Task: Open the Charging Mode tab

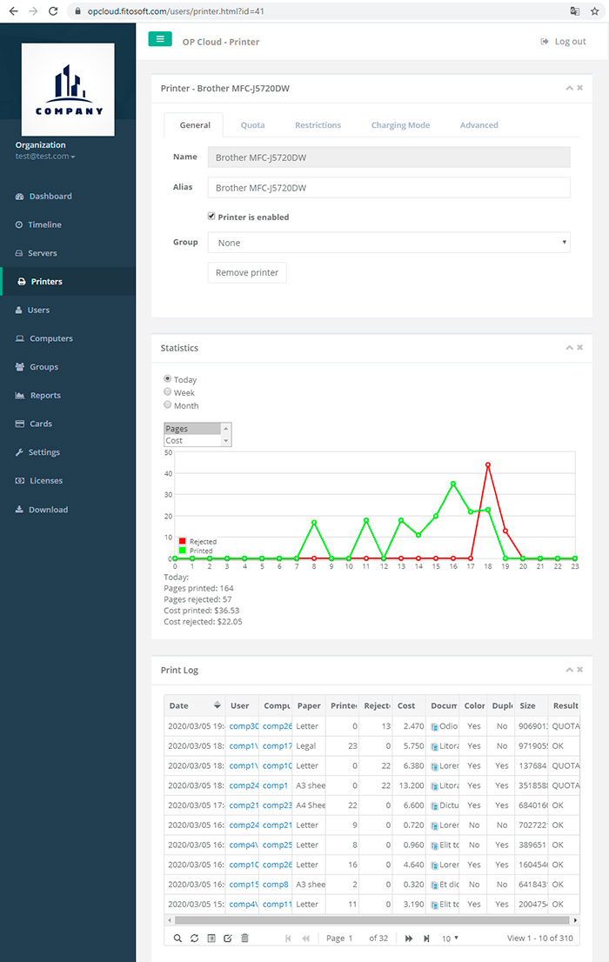Action: (400, 125)
